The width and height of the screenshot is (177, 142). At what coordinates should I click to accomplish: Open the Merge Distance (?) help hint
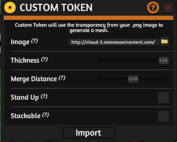tap(62, 78)
